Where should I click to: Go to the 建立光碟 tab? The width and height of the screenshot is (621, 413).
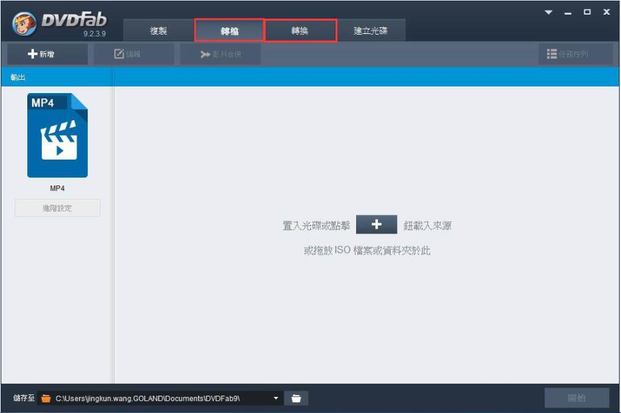click(x=371, y=31)
